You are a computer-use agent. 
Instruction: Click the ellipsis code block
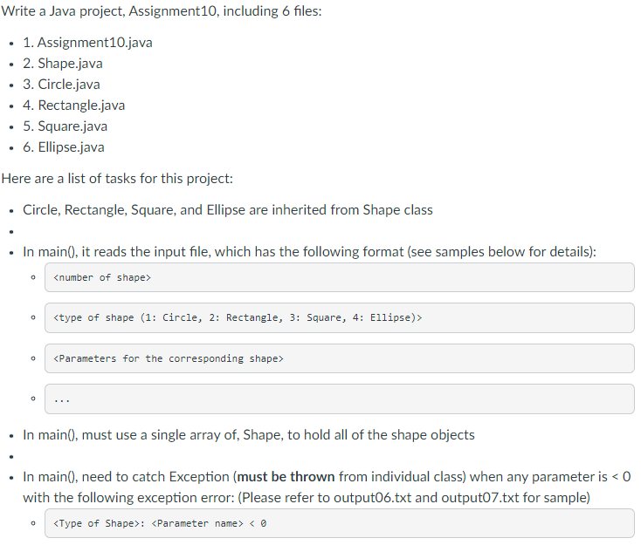pyautogui.click(x=340, y=399)
